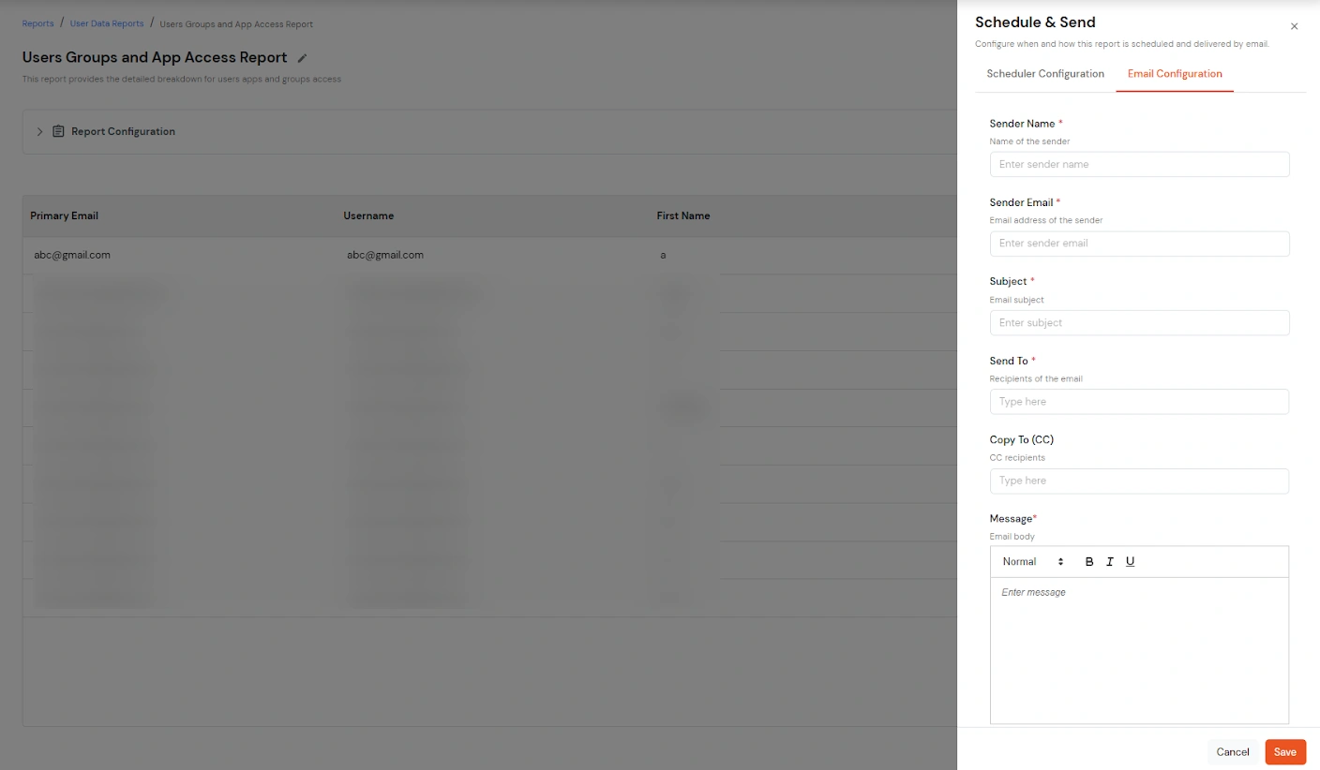The height and width of the screenshot is (770, 1320).
Task: Save the email configuration
Action: (x=1284, y=751)
